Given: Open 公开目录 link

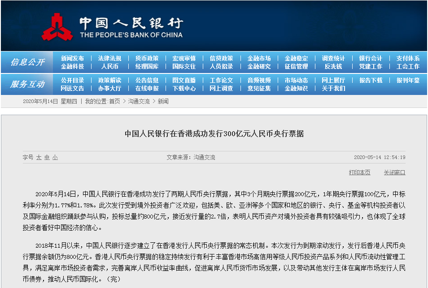Looking at the screenshot, I should (x=72, y=80).
